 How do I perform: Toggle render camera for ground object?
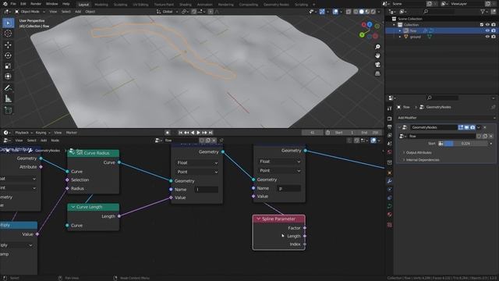[x=494, y=37]
